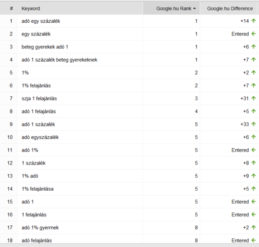The width and height of the screenshot is (259, 247).
Task: Click Entered left arrow in 'adó 1%' row
Action: click(x=254, y=150)
